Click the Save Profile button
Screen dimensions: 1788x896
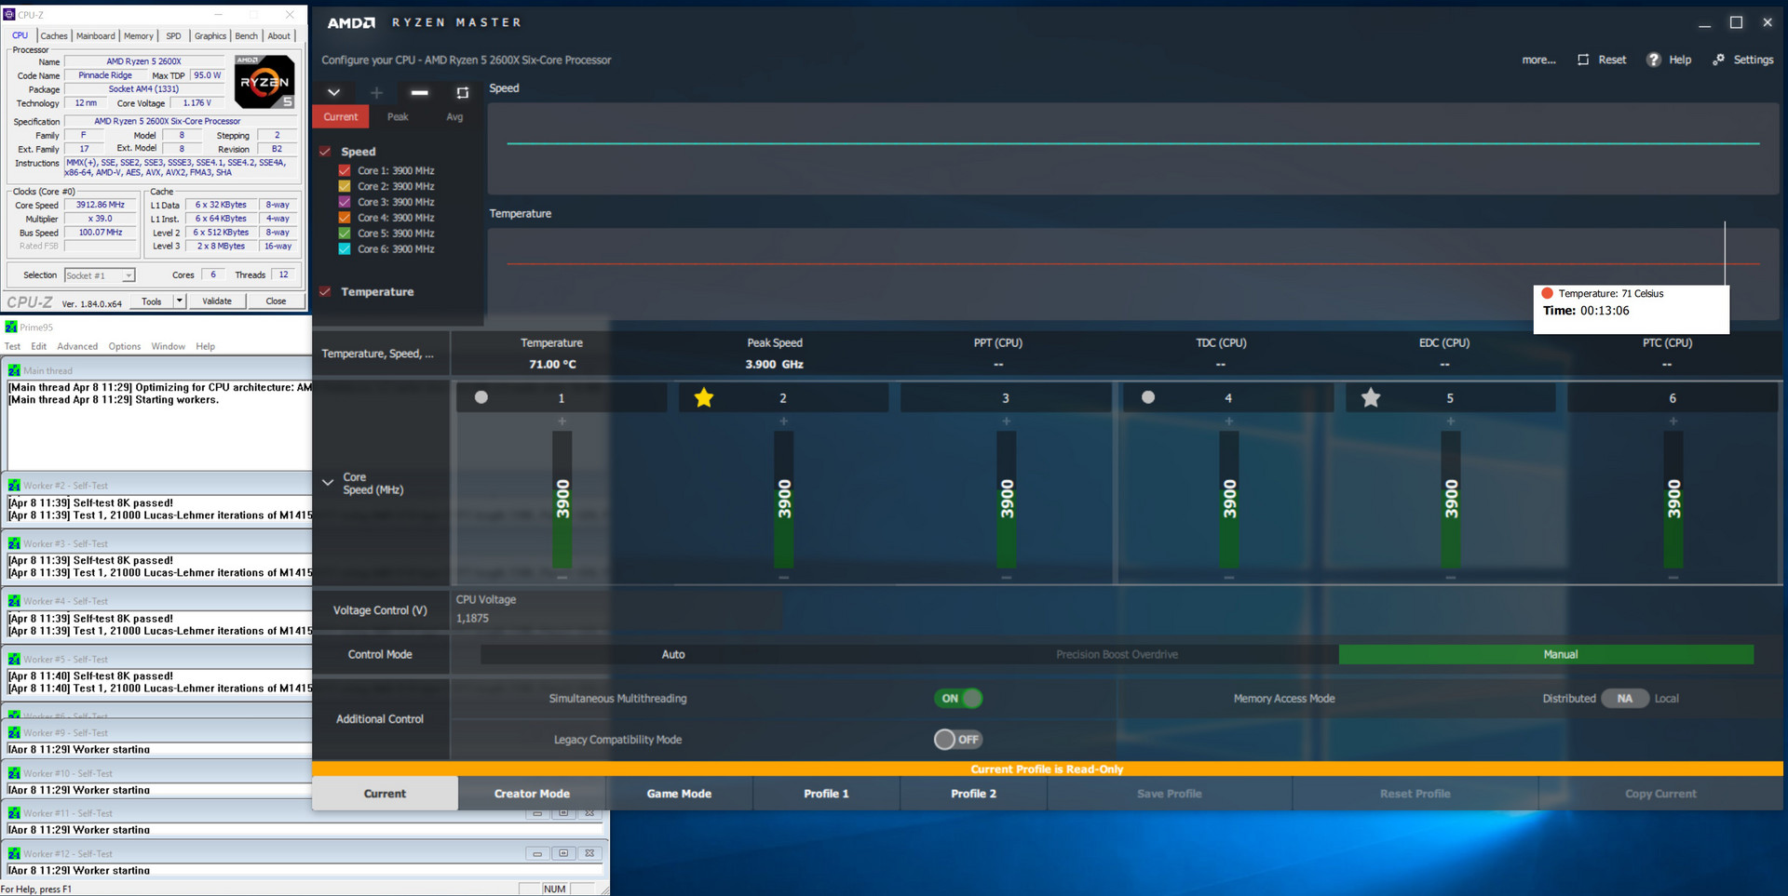(x=1170, y=794)
